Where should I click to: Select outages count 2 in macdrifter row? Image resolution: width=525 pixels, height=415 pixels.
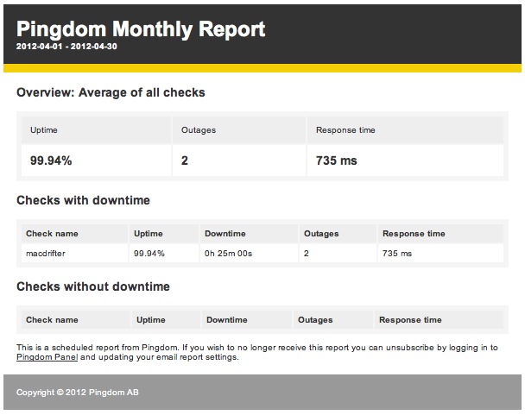tap(307, 254)
